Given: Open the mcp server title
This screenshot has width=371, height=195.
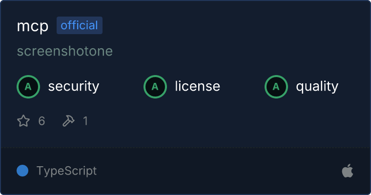Looking at the screenshot, I should click(x=33, y=26).
